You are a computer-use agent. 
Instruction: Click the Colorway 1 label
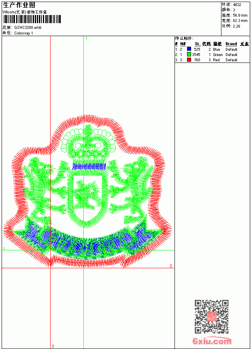coord(23,33)
